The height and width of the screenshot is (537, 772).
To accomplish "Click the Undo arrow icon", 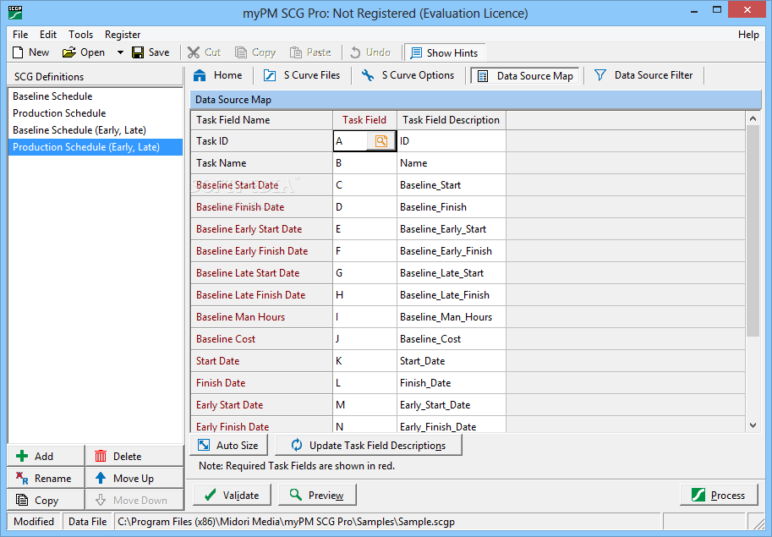I will click(x=355, y=52).
